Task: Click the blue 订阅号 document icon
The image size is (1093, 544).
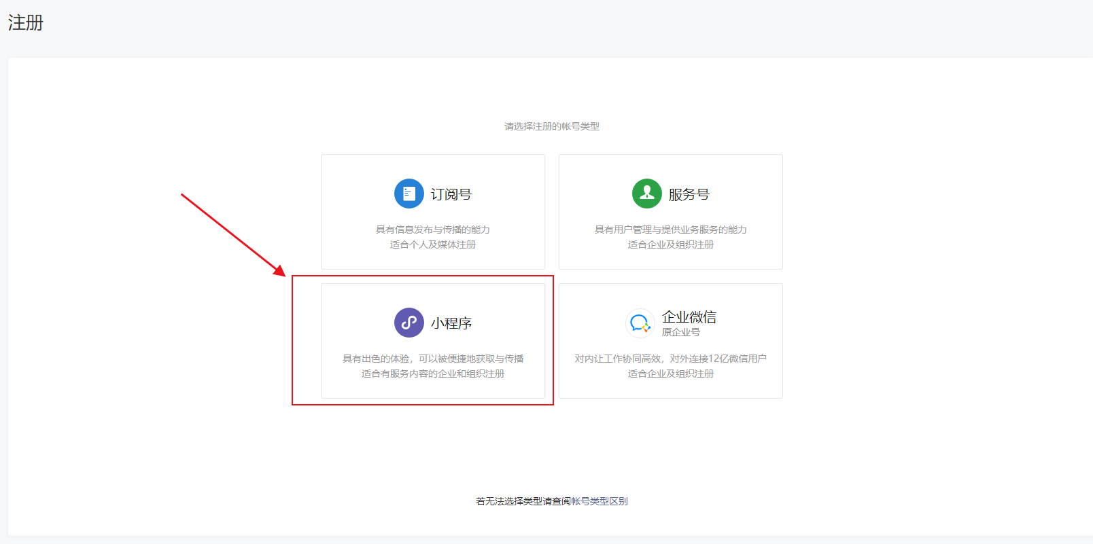Action: pos(409,194)
